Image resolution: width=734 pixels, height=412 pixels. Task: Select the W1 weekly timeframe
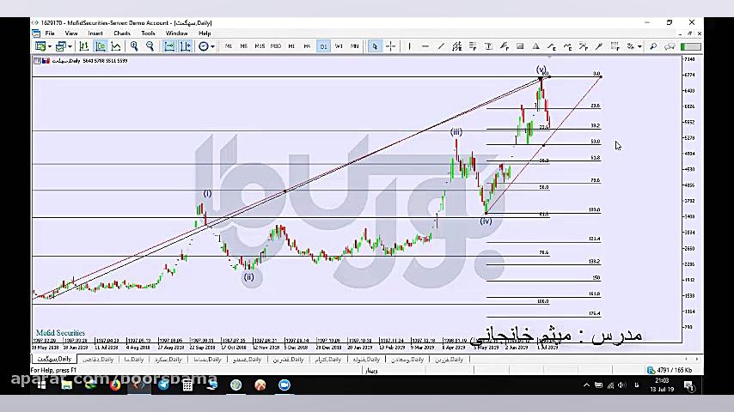[339, 46]
